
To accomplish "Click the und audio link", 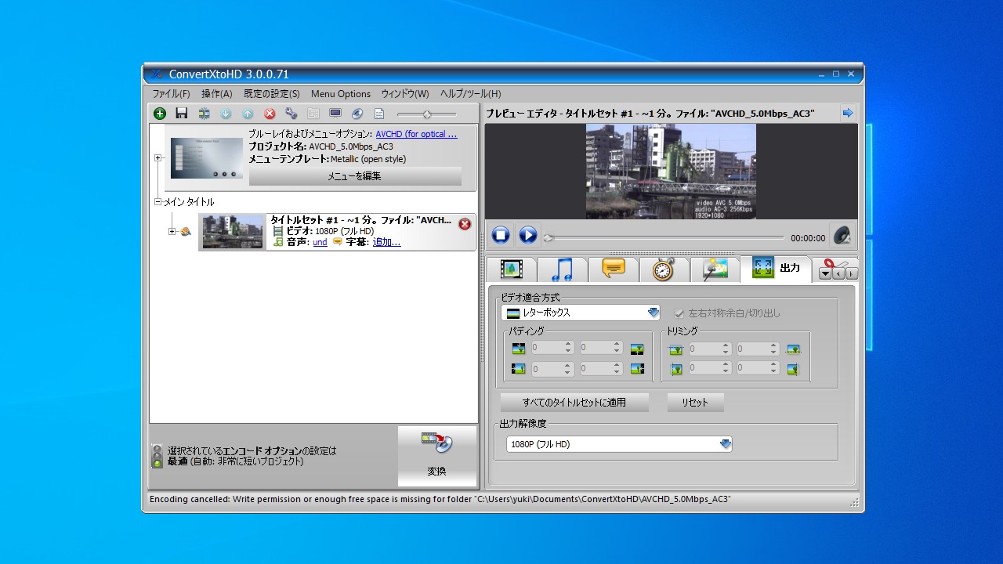I will (x=320, y=243).
